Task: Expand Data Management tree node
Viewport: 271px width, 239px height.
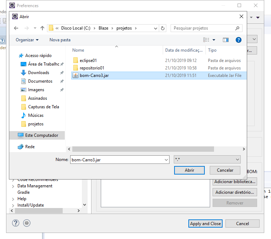Action: 13,186
